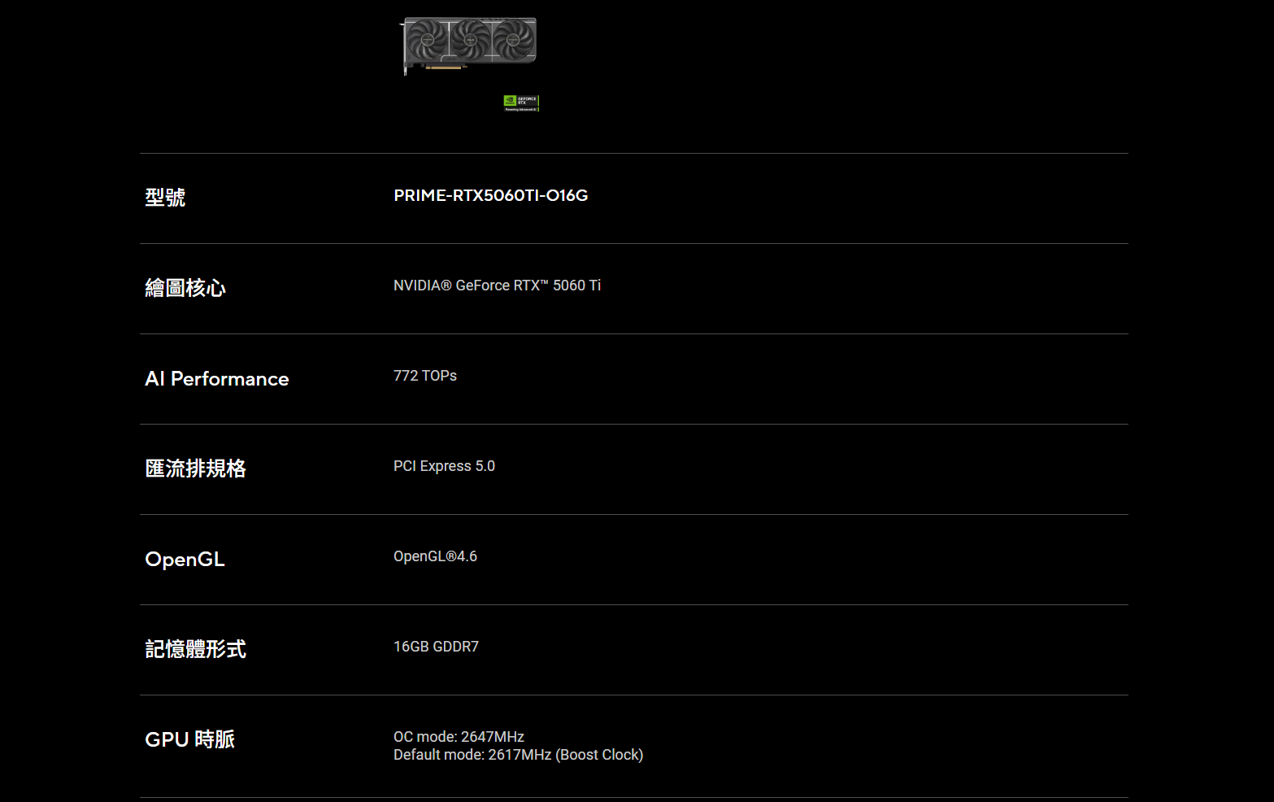Click the GPU 時脈 label
The image size is (1274, 802).
189,739
